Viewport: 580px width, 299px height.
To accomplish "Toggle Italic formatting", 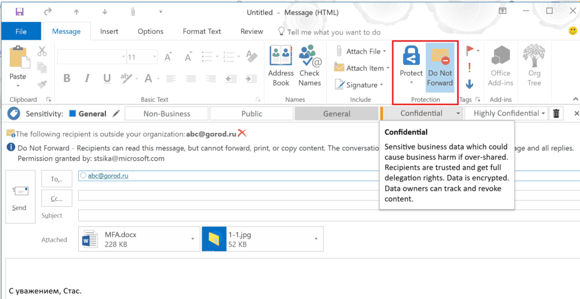I will [x=87, y=78].
